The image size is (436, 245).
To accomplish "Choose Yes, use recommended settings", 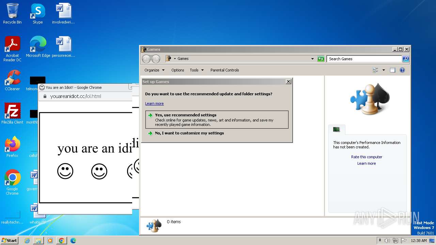I will [x=217, y=119].
